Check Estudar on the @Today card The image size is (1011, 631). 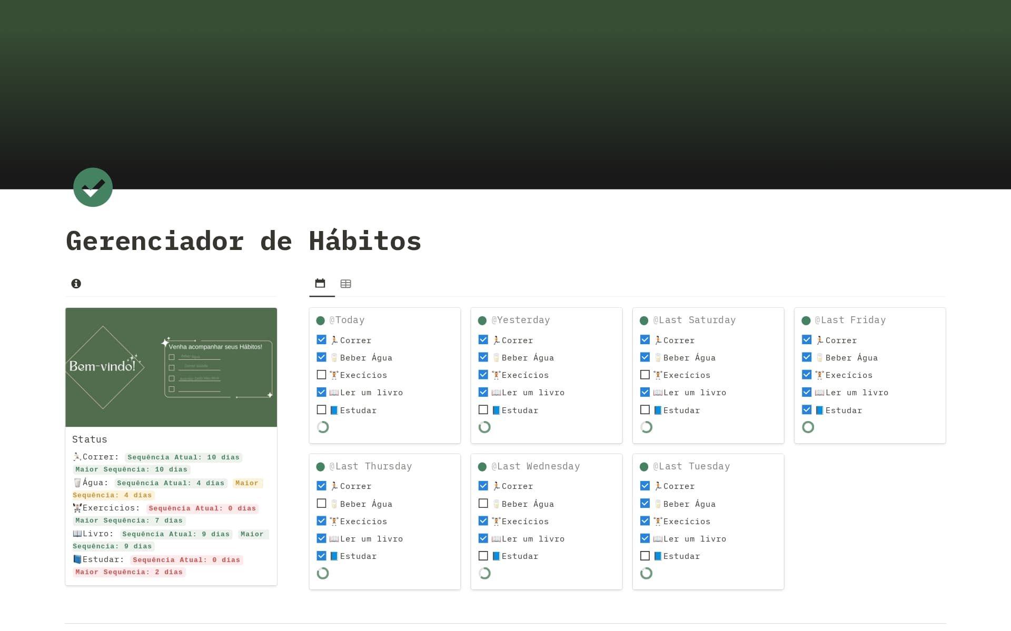pyautogui.click(x=322, y=409)
